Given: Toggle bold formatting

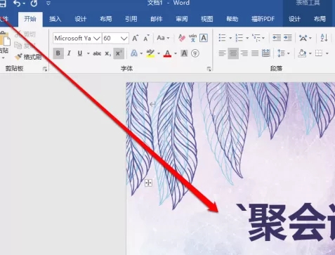Looking at the screenshot, I should [x=58, y=53].
